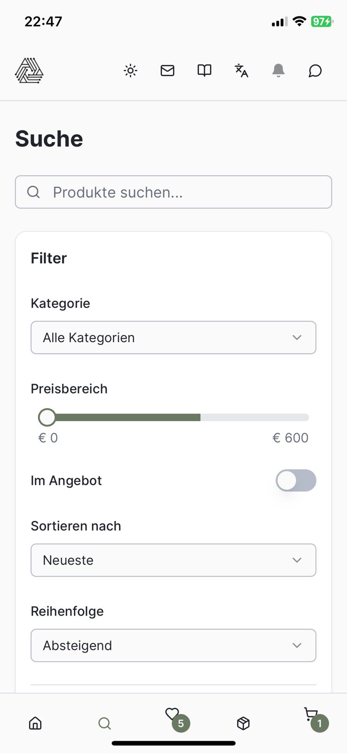
Task: Open the book icon in header
Action: pyautogui.click(x=204, y=71)
